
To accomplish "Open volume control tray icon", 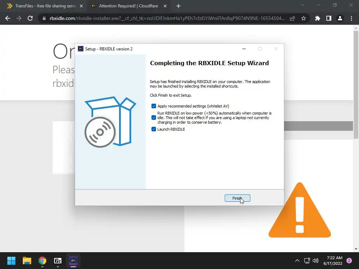I will (x=316, y=261).
